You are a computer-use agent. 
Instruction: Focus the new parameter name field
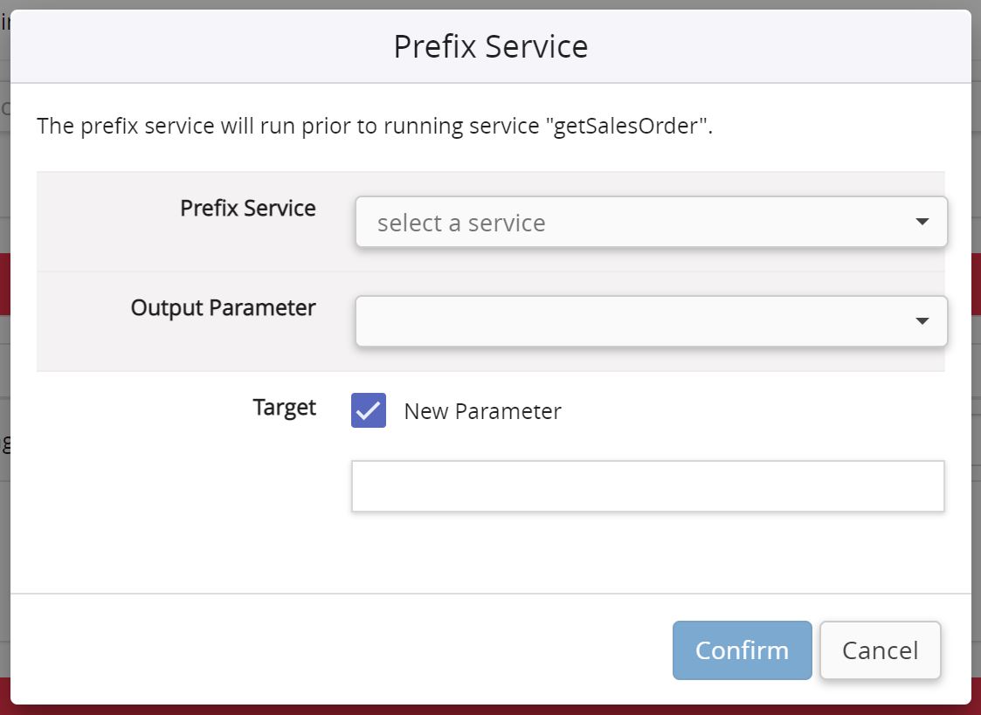tap(647, 486)
